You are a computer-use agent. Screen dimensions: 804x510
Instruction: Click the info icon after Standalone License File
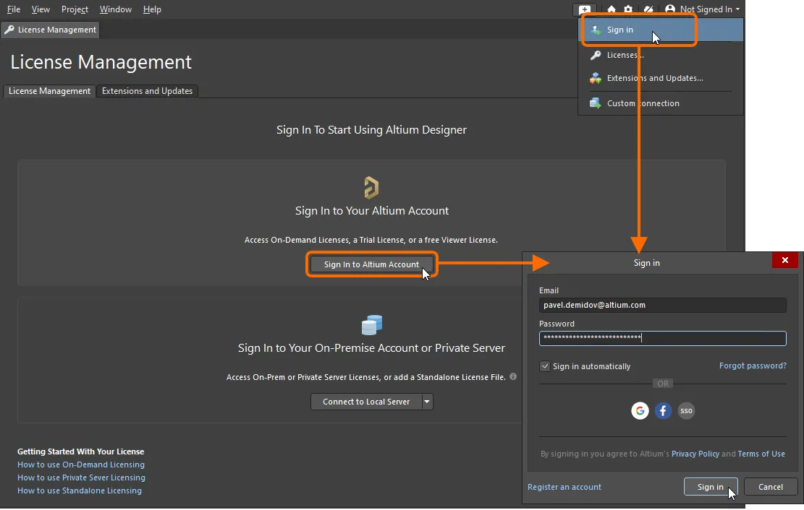pyautogui.click(x=513, y=376)
